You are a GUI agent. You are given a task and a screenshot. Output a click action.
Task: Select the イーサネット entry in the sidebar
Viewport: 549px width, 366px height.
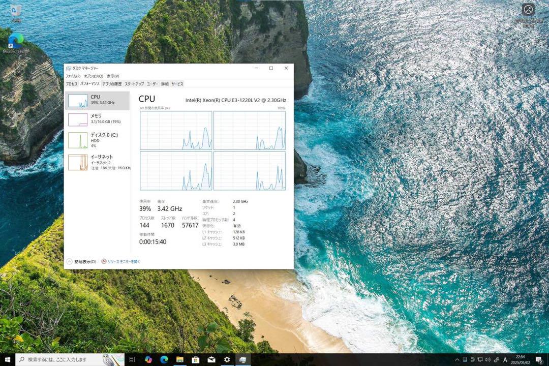pyautogui.click(x=97, y=162)
